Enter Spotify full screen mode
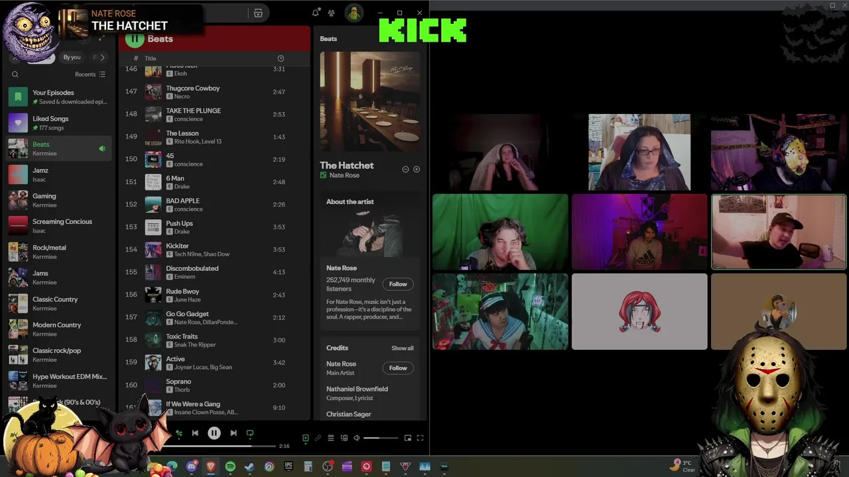 [x=420, y=438]
